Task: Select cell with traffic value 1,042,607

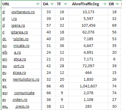Action: (x=88, y=86)
